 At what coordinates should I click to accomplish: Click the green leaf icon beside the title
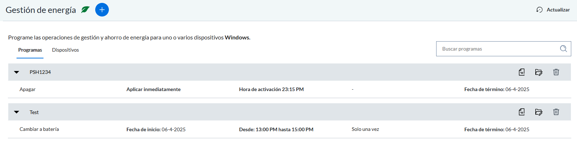(86, 10)
